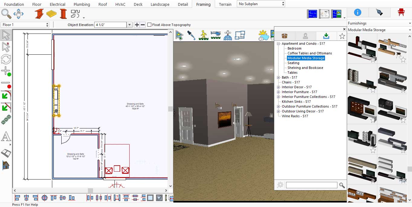Click the helicopter fly-around view icon
The height and width of the screenshot is (207, 412).
(215, 35)
